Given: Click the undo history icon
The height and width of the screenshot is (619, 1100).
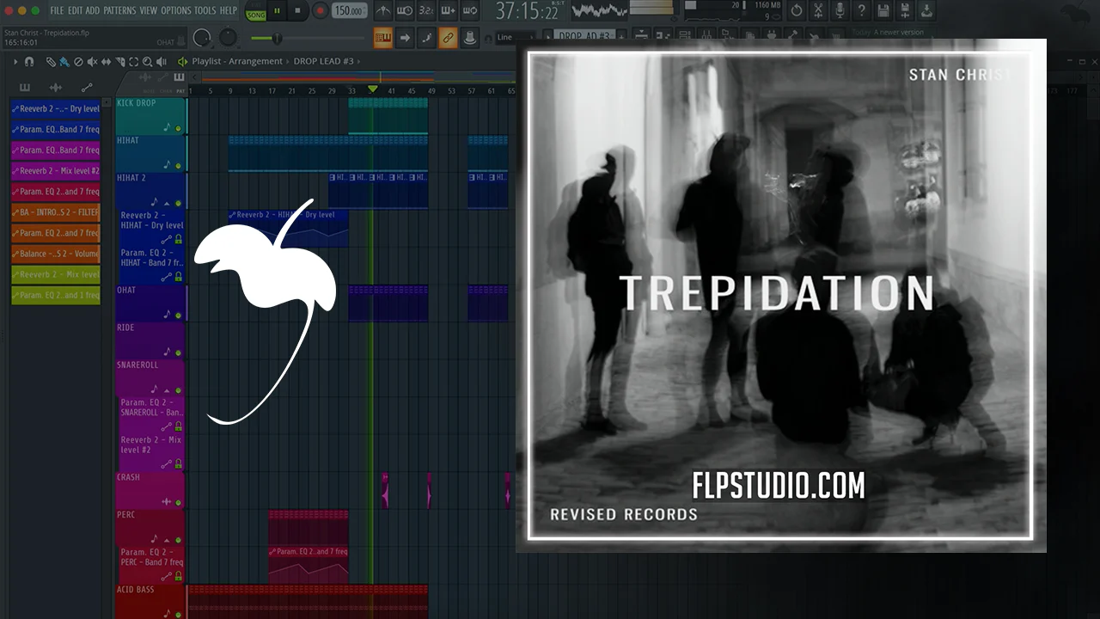Looking at the screenshot, I should (x=797, y=10).
